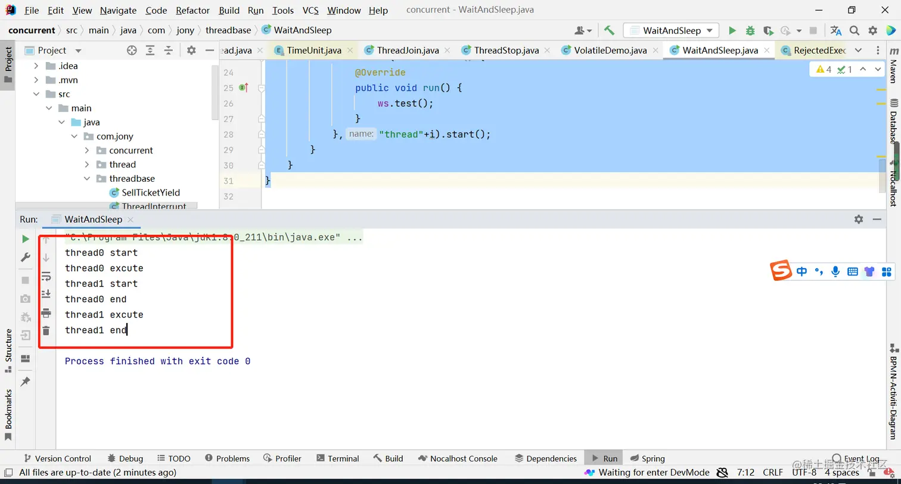
Task: Open the File menu
Action: pyautogui.click(x=32, y=10)
